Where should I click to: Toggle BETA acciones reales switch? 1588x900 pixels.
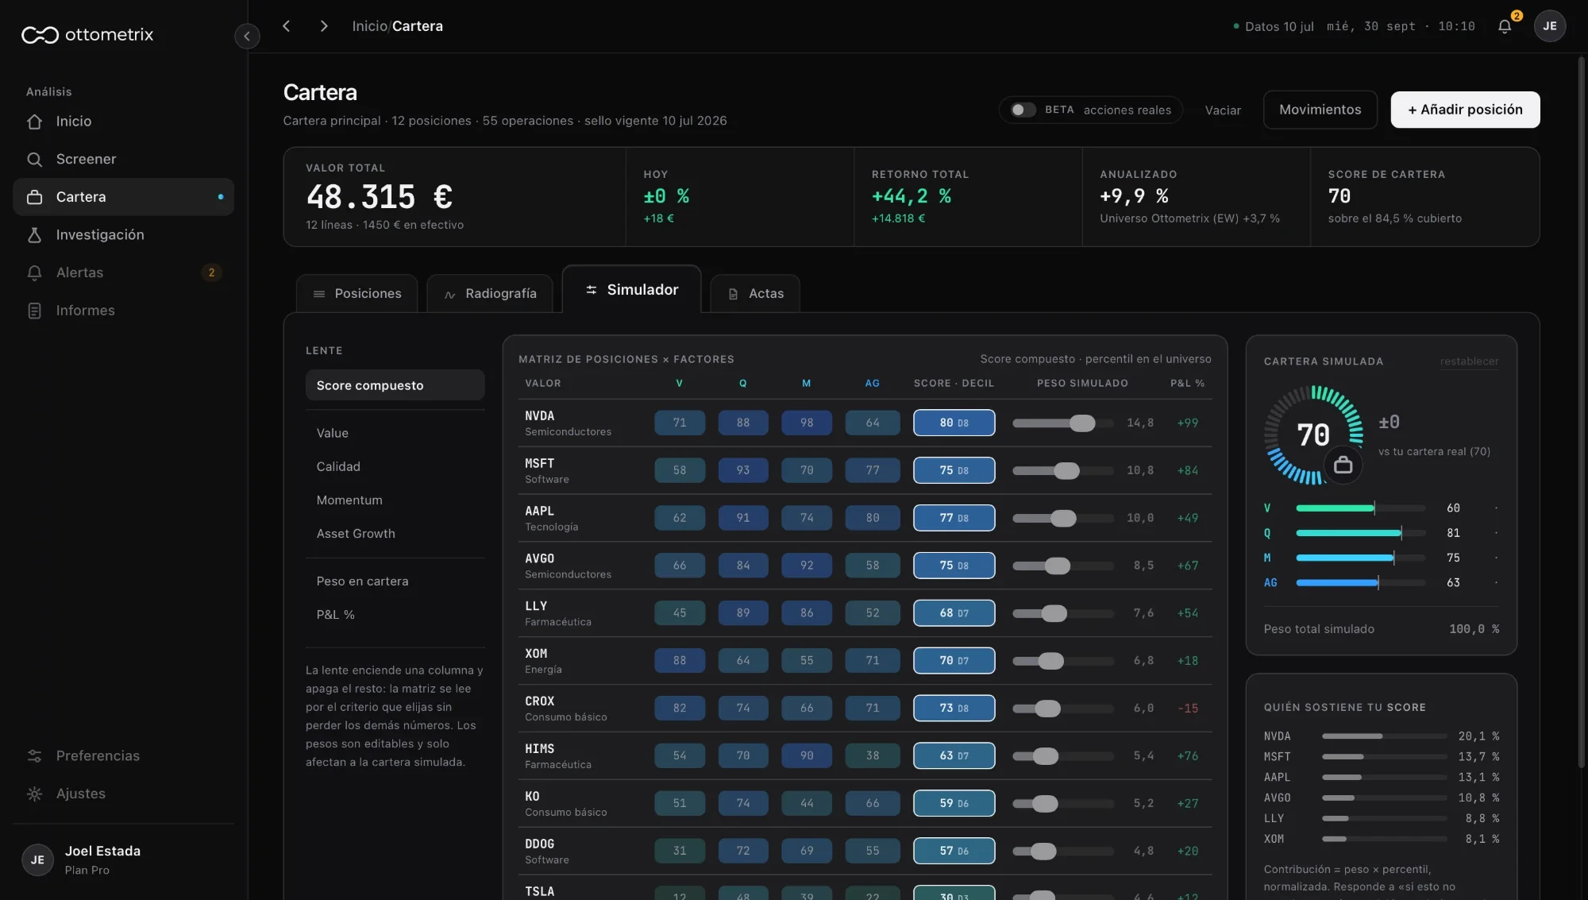pyautogui.click(x=1023, y=110)
